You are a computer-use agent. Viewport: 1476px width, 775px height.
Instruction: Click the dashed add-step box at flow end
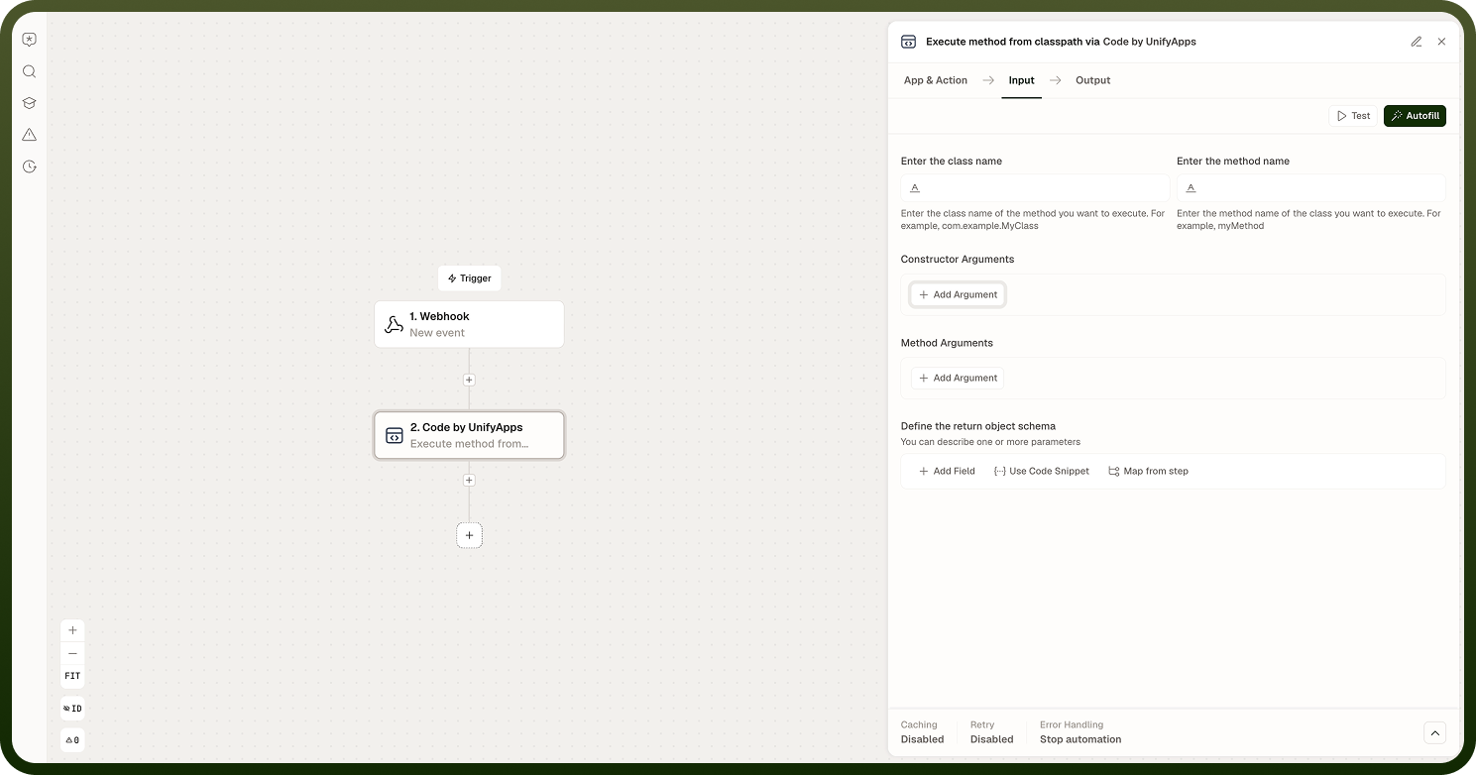point(469,535)
